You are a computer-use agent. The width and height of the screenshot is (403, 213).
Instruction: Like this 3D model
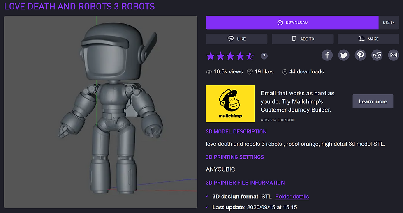click(236, 39)
